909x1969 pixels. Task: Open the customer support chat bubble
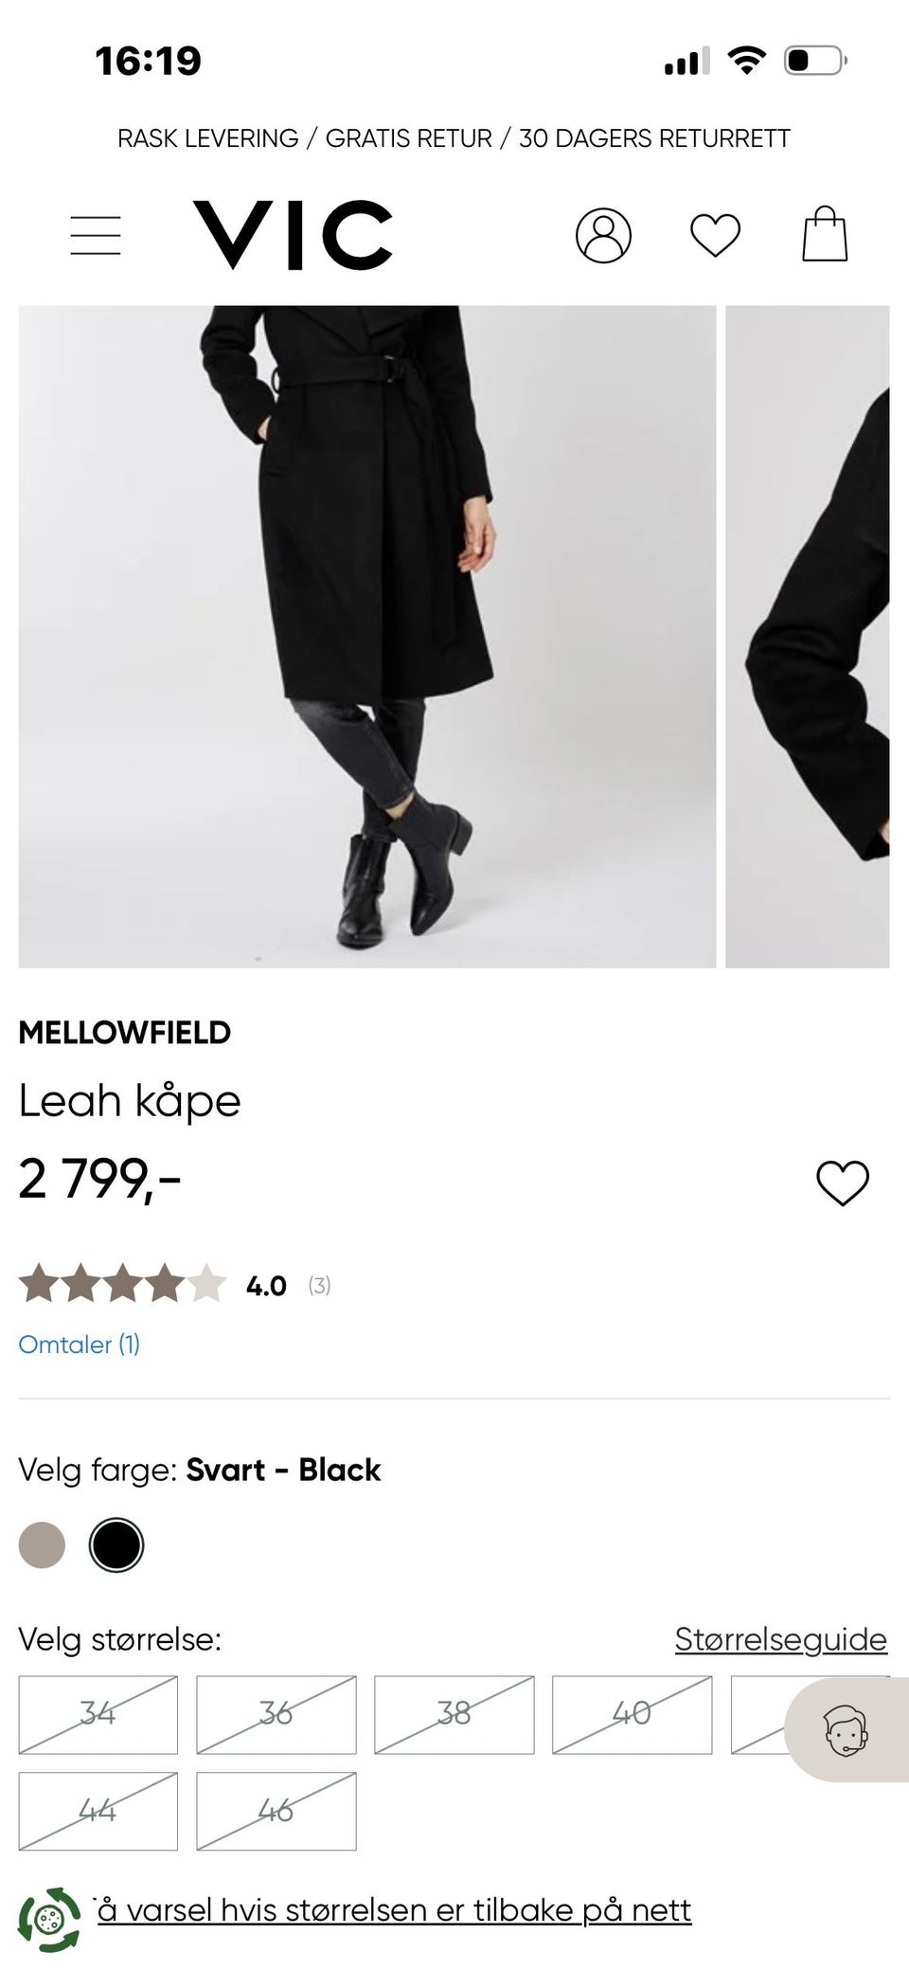coord(846,1731)
